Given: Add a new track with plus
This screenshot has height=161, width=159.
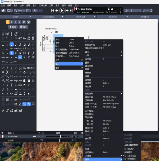Looking at the screenshot, I should coord(2,133).
